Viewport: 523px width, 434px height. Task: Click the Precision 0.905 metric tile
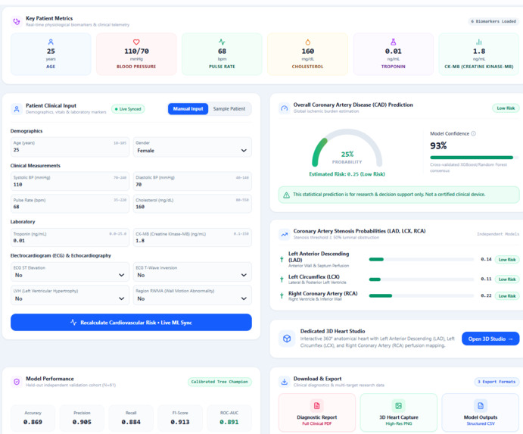point(82,418)
